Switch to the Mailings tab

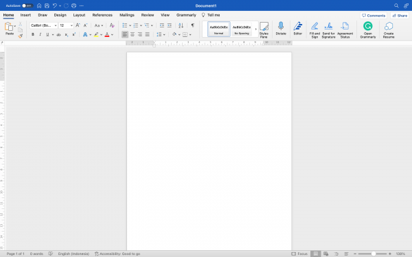point(127,15)
